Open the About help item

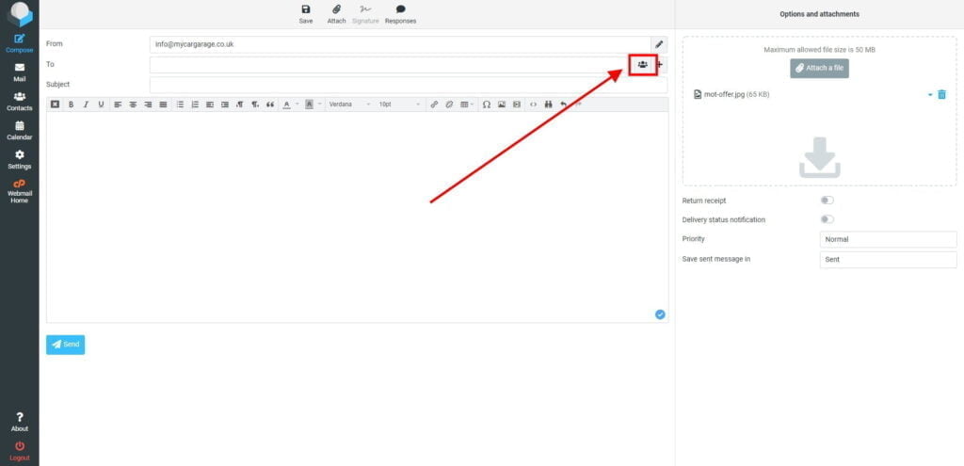coord(20,422)
